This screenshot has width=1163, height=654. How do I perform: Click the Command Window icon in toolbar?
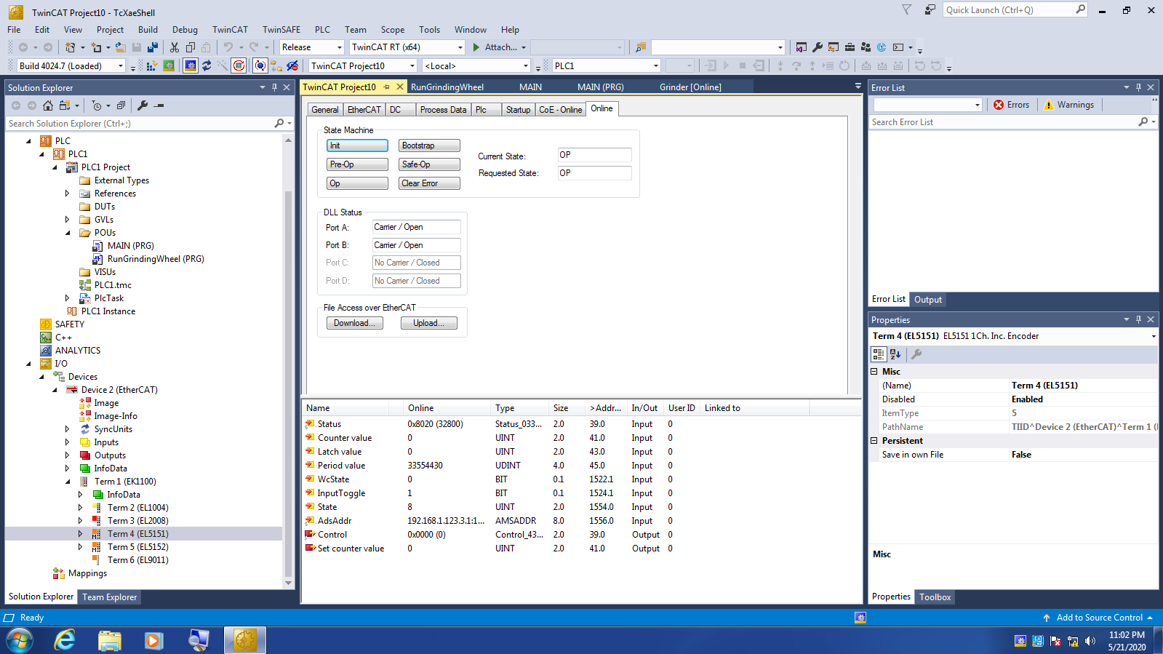[898, 47]
